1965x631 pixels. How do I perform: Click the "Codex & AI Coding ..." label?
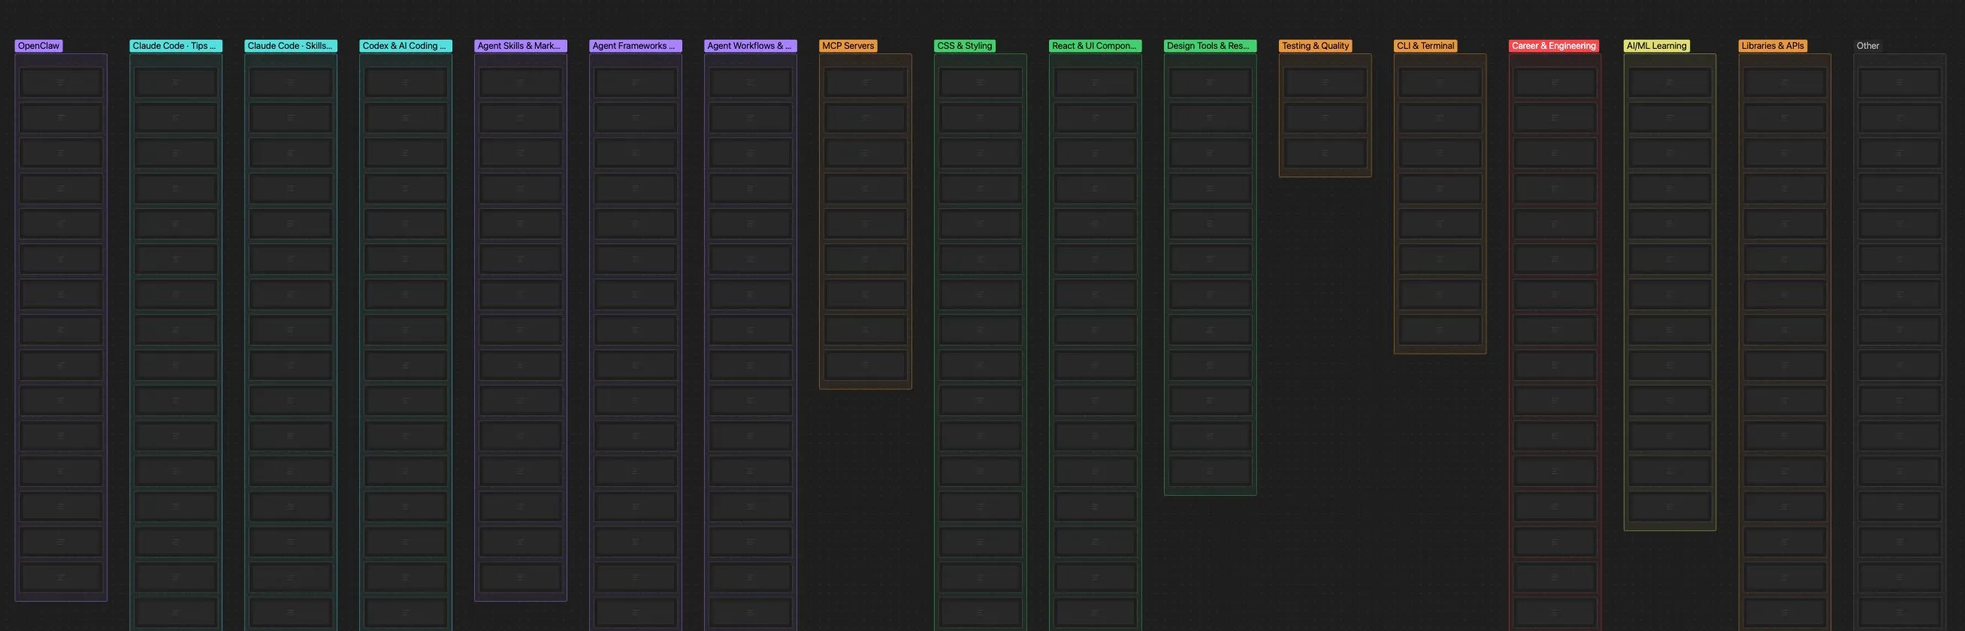coord(405,46)
